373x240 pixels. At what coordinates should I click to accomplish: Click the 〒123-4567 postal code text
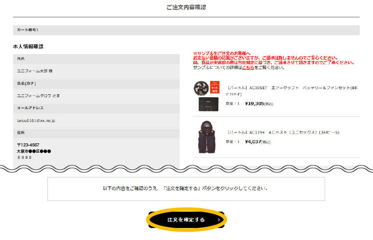coord(28,145)
